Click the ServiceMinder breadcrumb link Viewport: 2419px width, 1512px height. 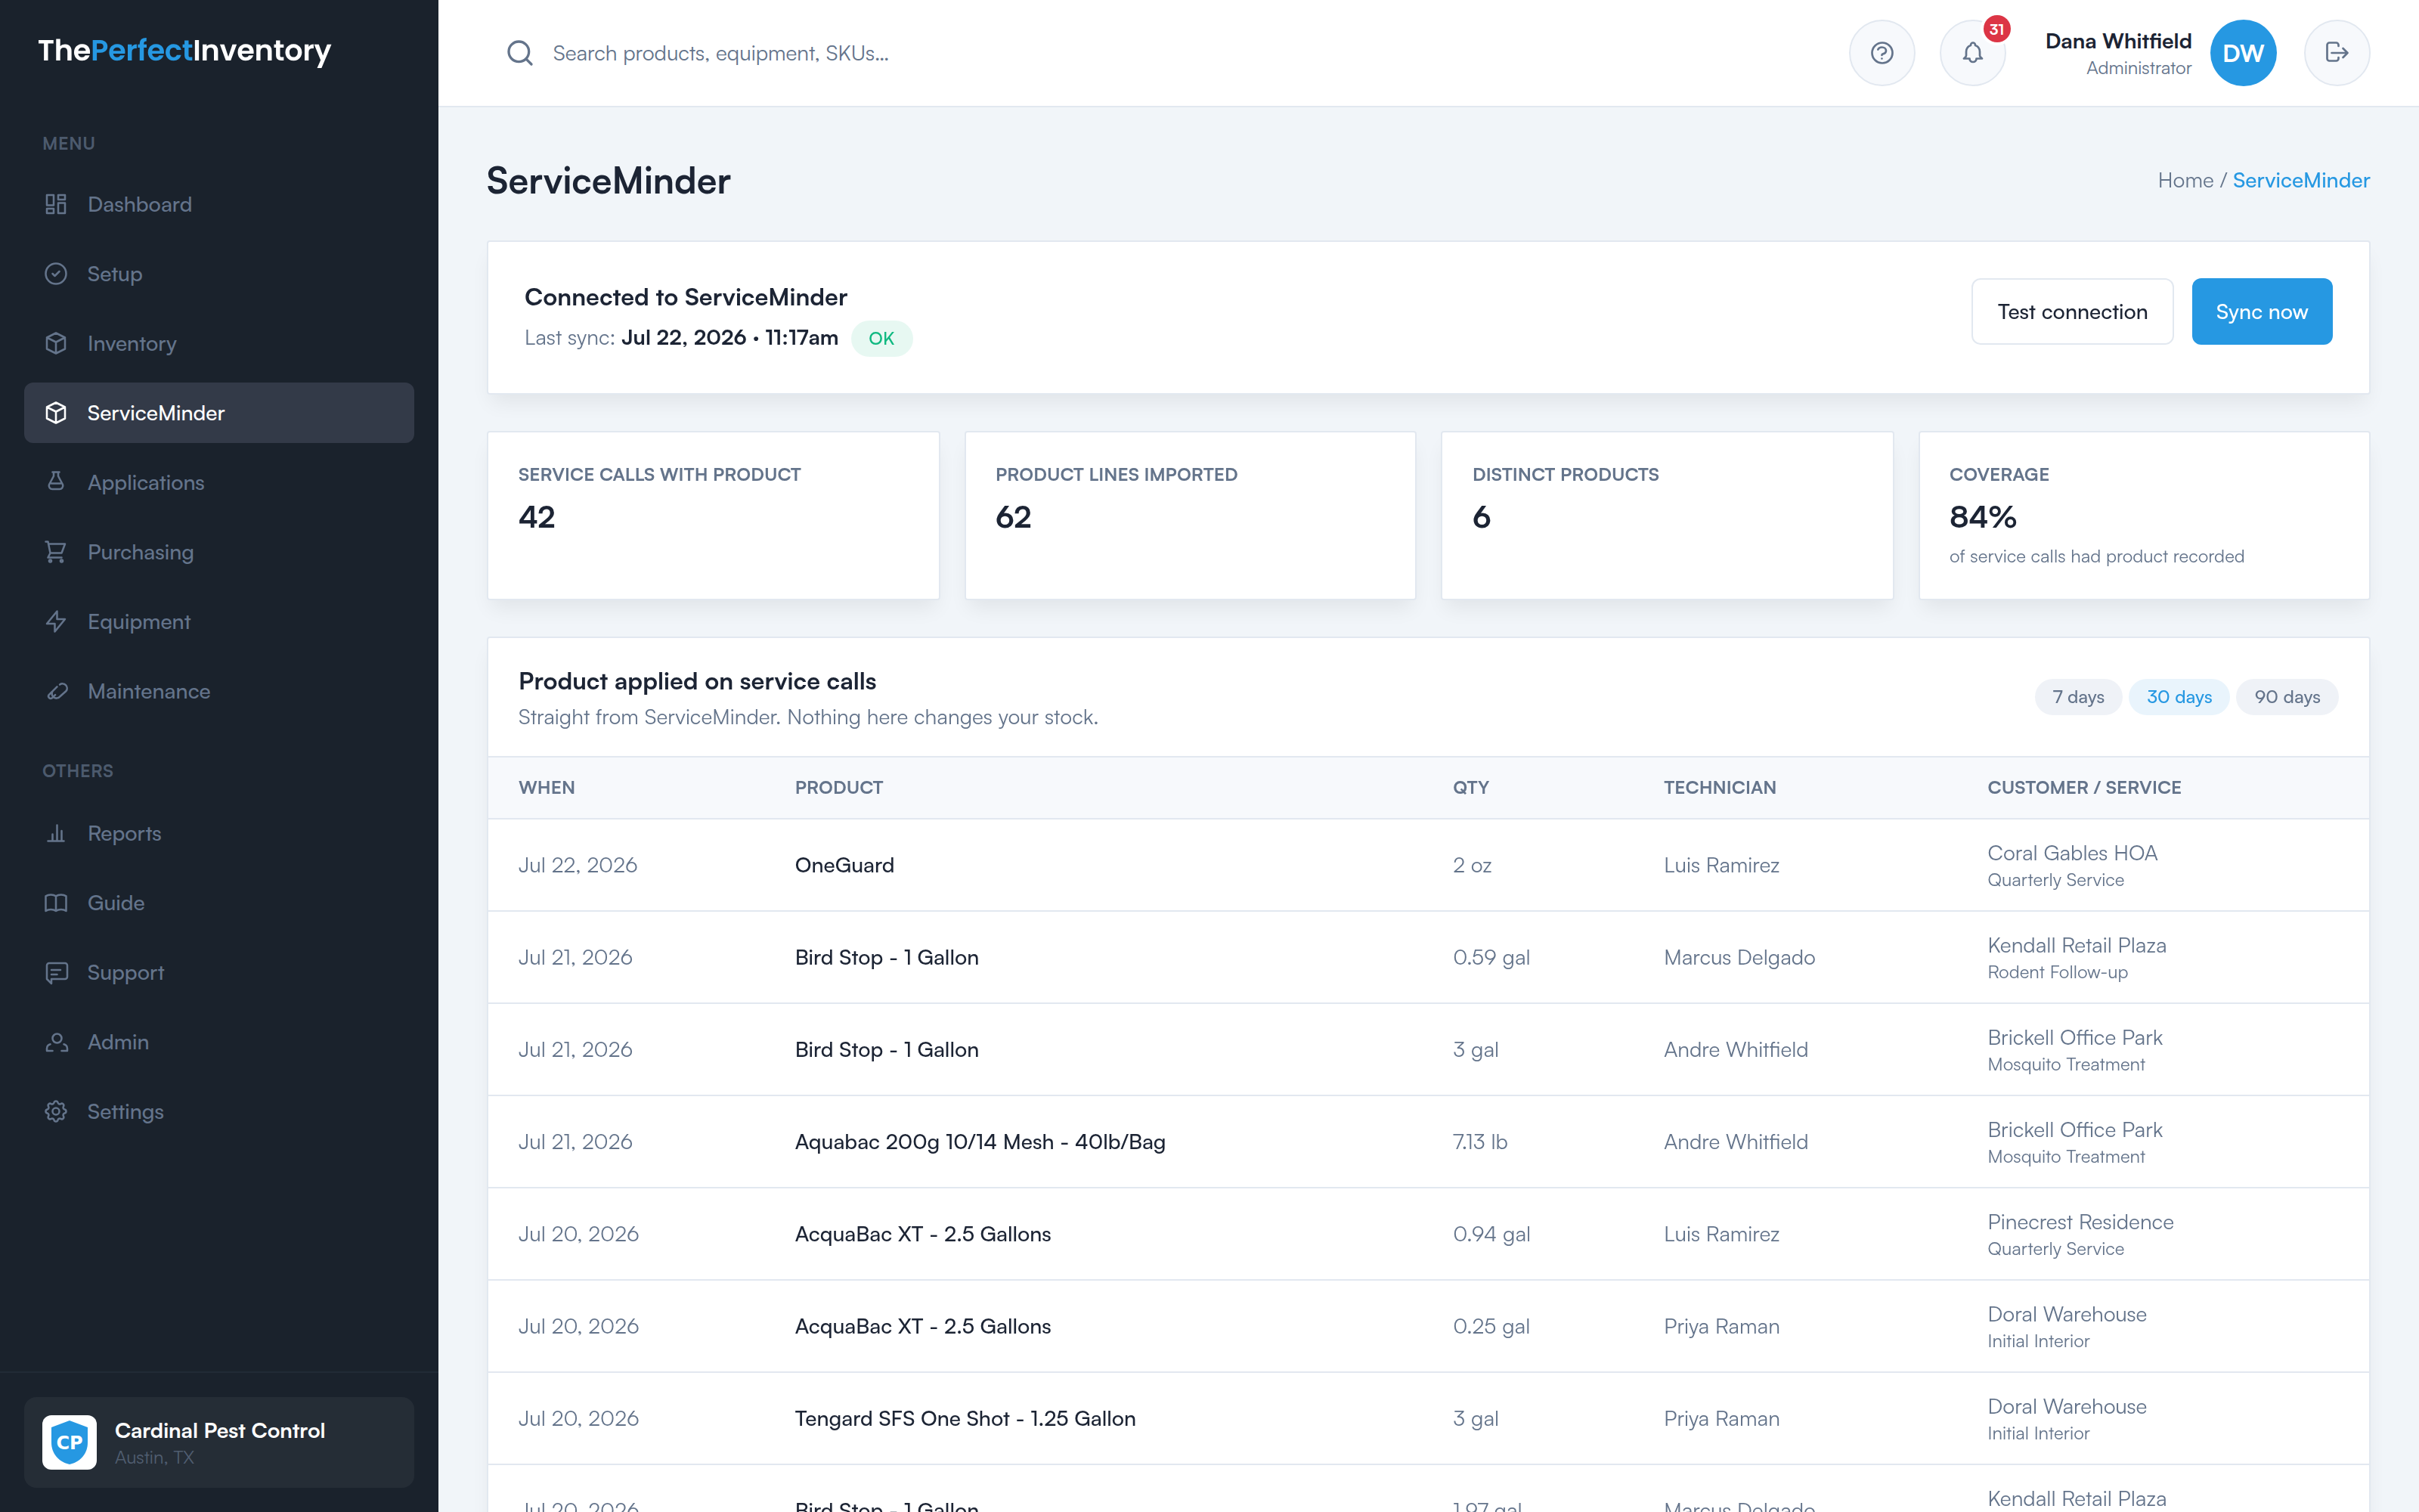(x=2301, y=180)
